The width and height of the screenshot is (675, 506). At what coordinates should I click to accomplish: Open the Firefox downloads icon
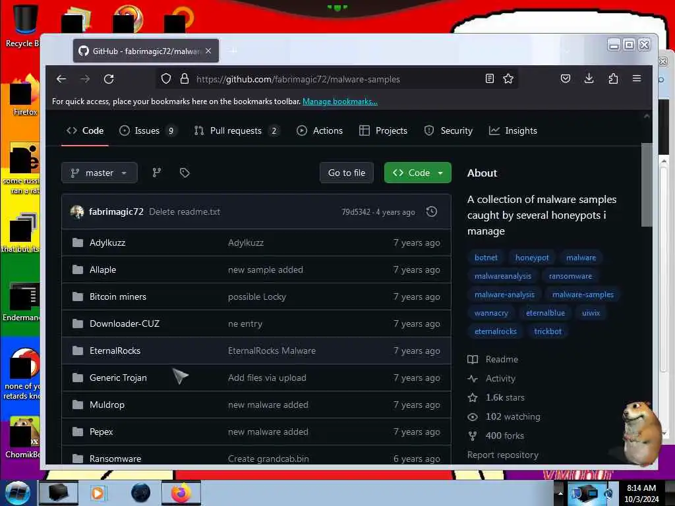click(589, 79)
